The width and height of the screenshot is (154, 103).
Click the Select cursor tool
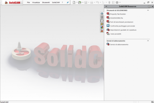click(x=103, y=3)
